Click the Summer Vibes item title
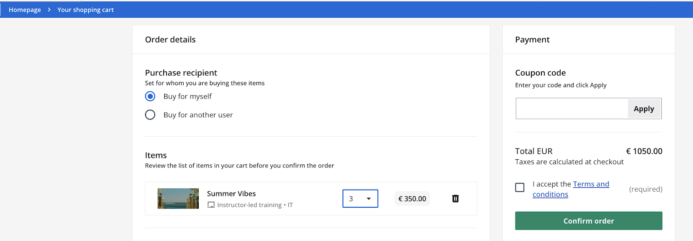This screenshot has height=241, width=693. click(x=231, y=193)
